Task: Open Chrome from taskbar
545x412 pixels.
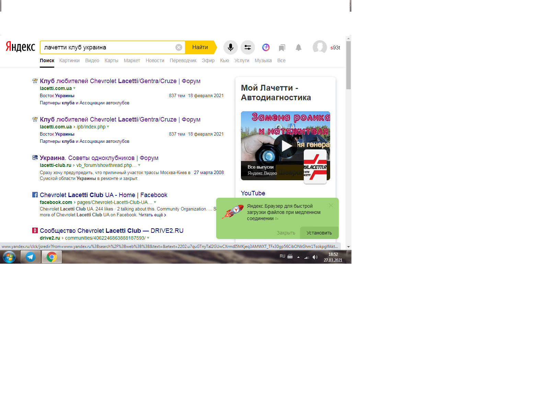Action: tap(52, 257)
